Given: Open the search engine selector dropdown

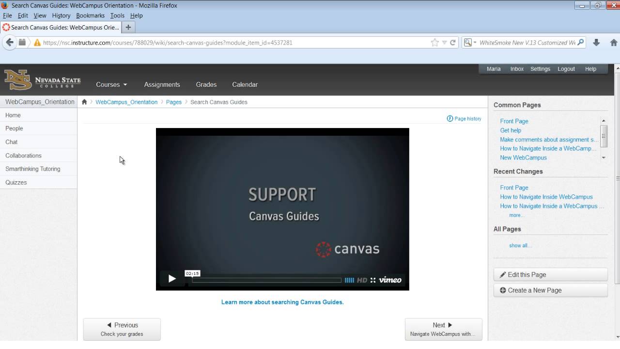Looking at the screenshot, I should pyautogui.click(x=470, y=43).
